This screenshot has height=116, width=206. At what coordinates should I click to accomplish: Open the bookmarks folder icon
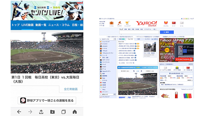(52, 112)
